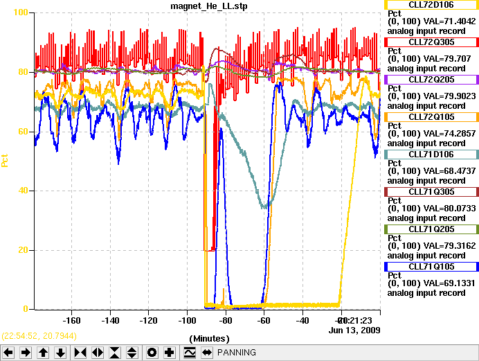Select the CLL72Q105 orange legend entry
The height and width of the screenshot is (361, 479).
coord(431,117)
